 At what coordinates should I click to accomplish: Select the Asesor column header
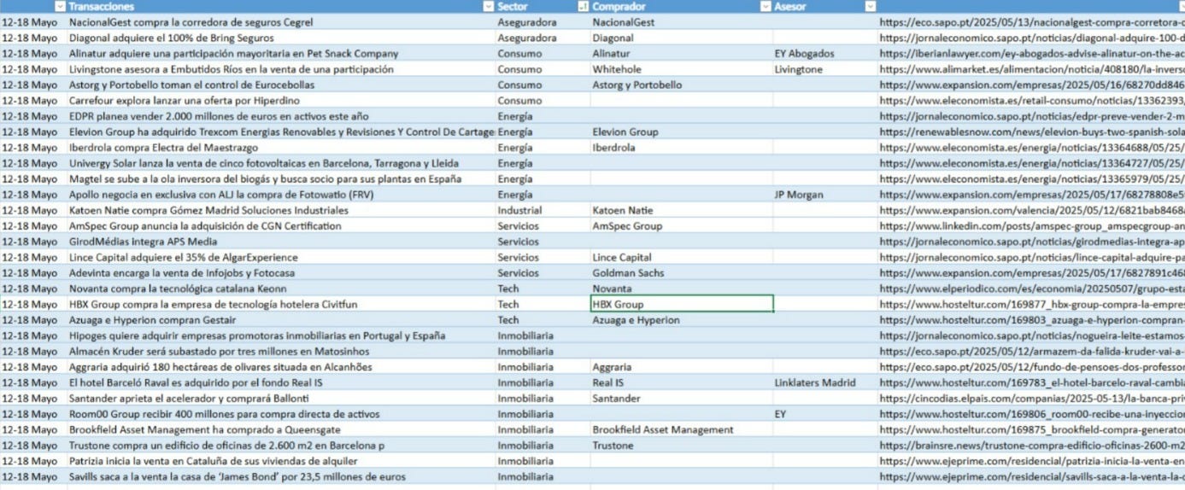(789, 6)
